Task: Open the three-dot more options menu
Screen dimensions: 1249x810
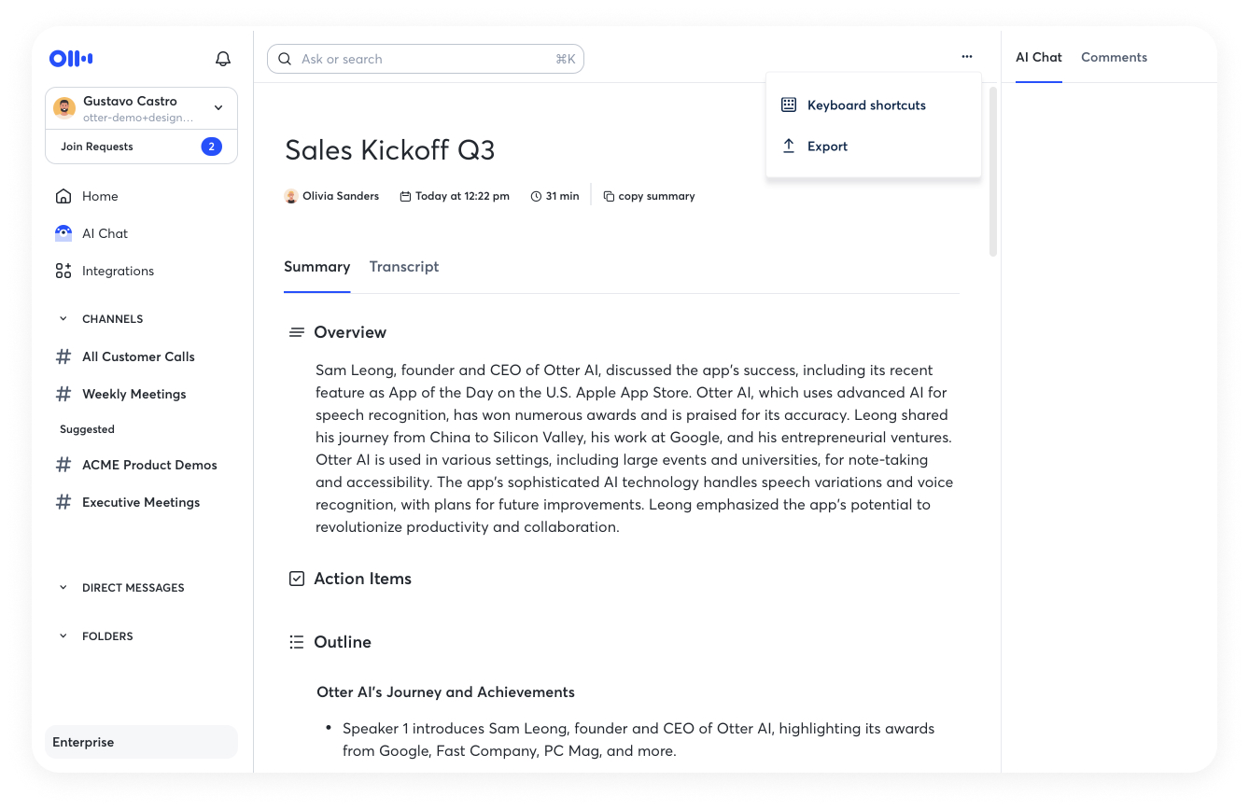Action: coord(966,57)
